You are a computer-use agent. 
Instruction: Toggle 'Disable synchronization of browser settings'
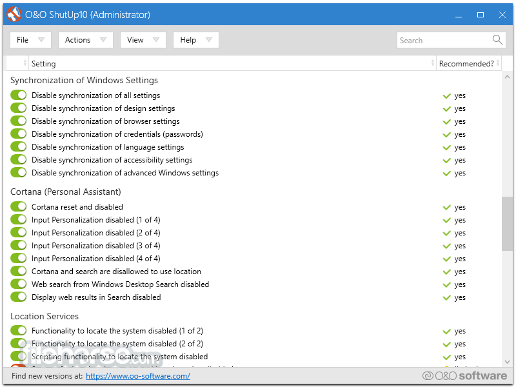click(x=19, y=121)
